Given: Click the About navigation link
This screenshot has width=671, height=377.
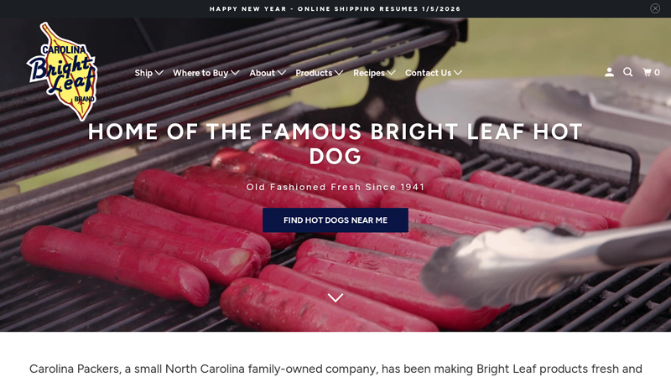Looking at the screenshot, I should click(x=262, y=73).
